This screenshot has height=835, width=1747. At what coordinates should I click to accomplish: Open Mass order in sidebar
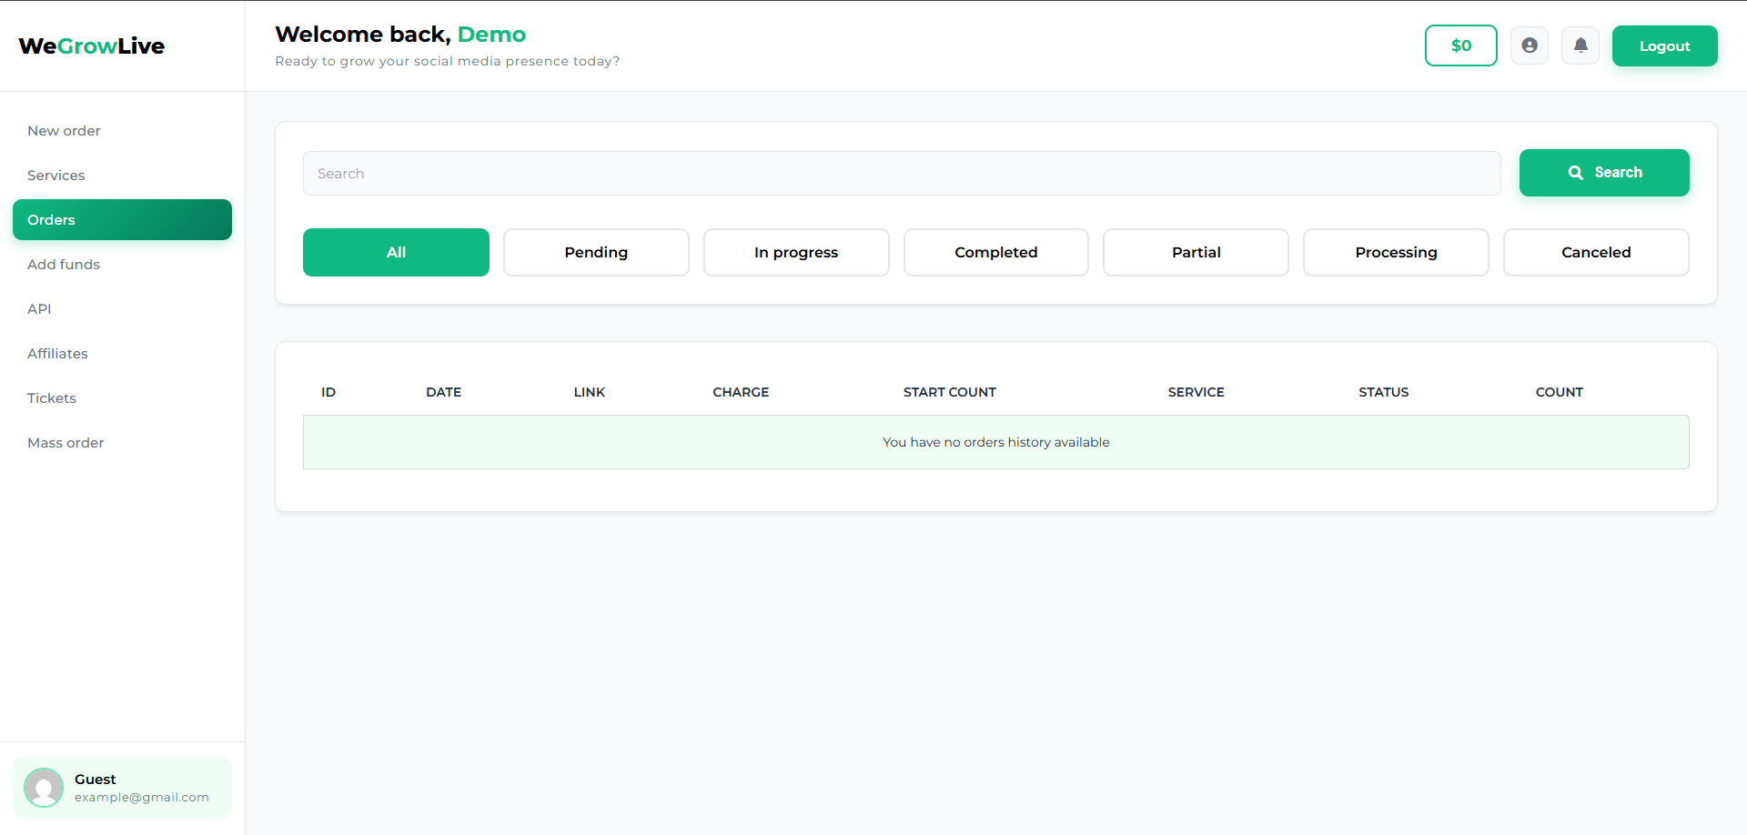point(66,443)
